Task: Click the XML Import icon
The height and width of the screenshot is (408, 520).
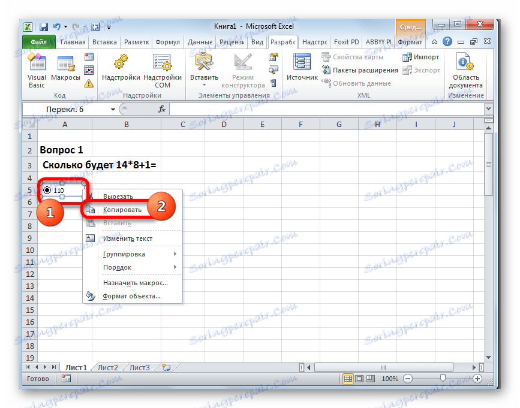Action: [420, 57]
